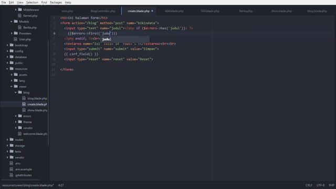Screen dimensions: 336x189
Task: Click the Kernel.php file icon
Action: tap(20, 15)
